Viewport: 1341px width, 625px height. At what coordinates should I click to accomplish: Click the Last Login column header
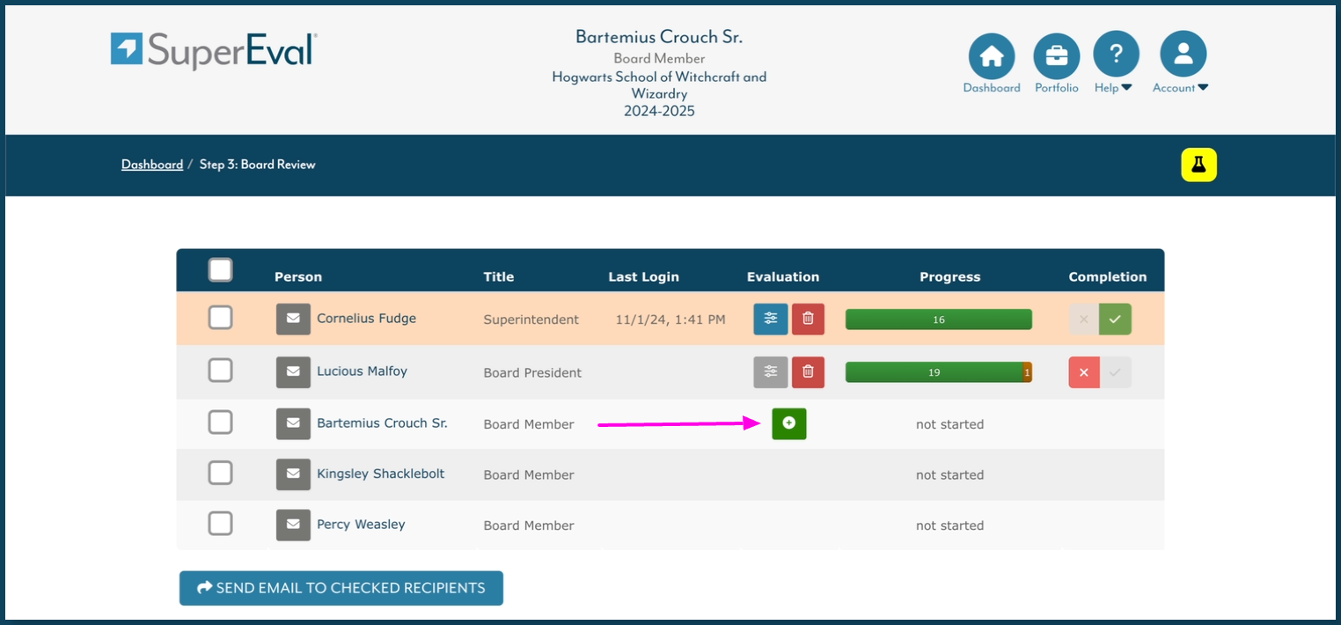tap(643, 276)
